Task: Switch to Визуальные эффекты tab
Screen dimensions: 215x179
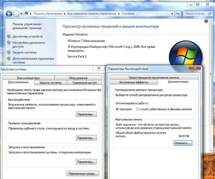Action: [134, 82]
